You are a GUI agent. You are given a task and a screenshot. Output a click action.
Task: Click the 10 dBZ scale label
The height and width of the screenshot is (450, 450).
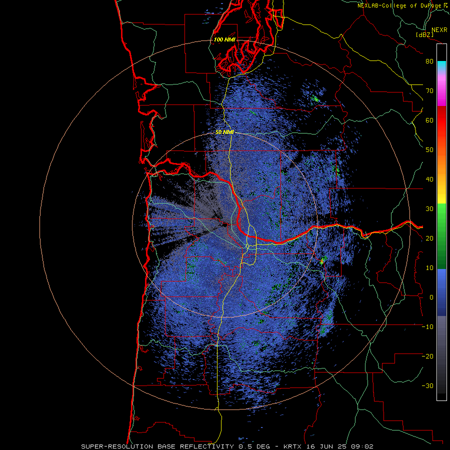[x=429, y=268]
